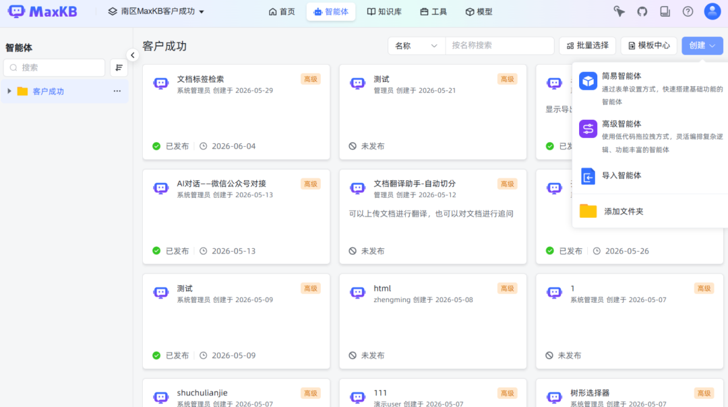Image resolution: width=728 pixels, height=407 pixels.
Task: Click the pointer icon in top bar
Action: point(619,11)
